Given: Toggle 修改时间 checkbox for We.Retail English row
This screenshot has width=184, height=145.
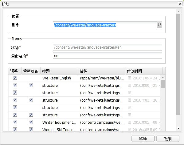Looking at the screenshot, I should click(130, 78).
